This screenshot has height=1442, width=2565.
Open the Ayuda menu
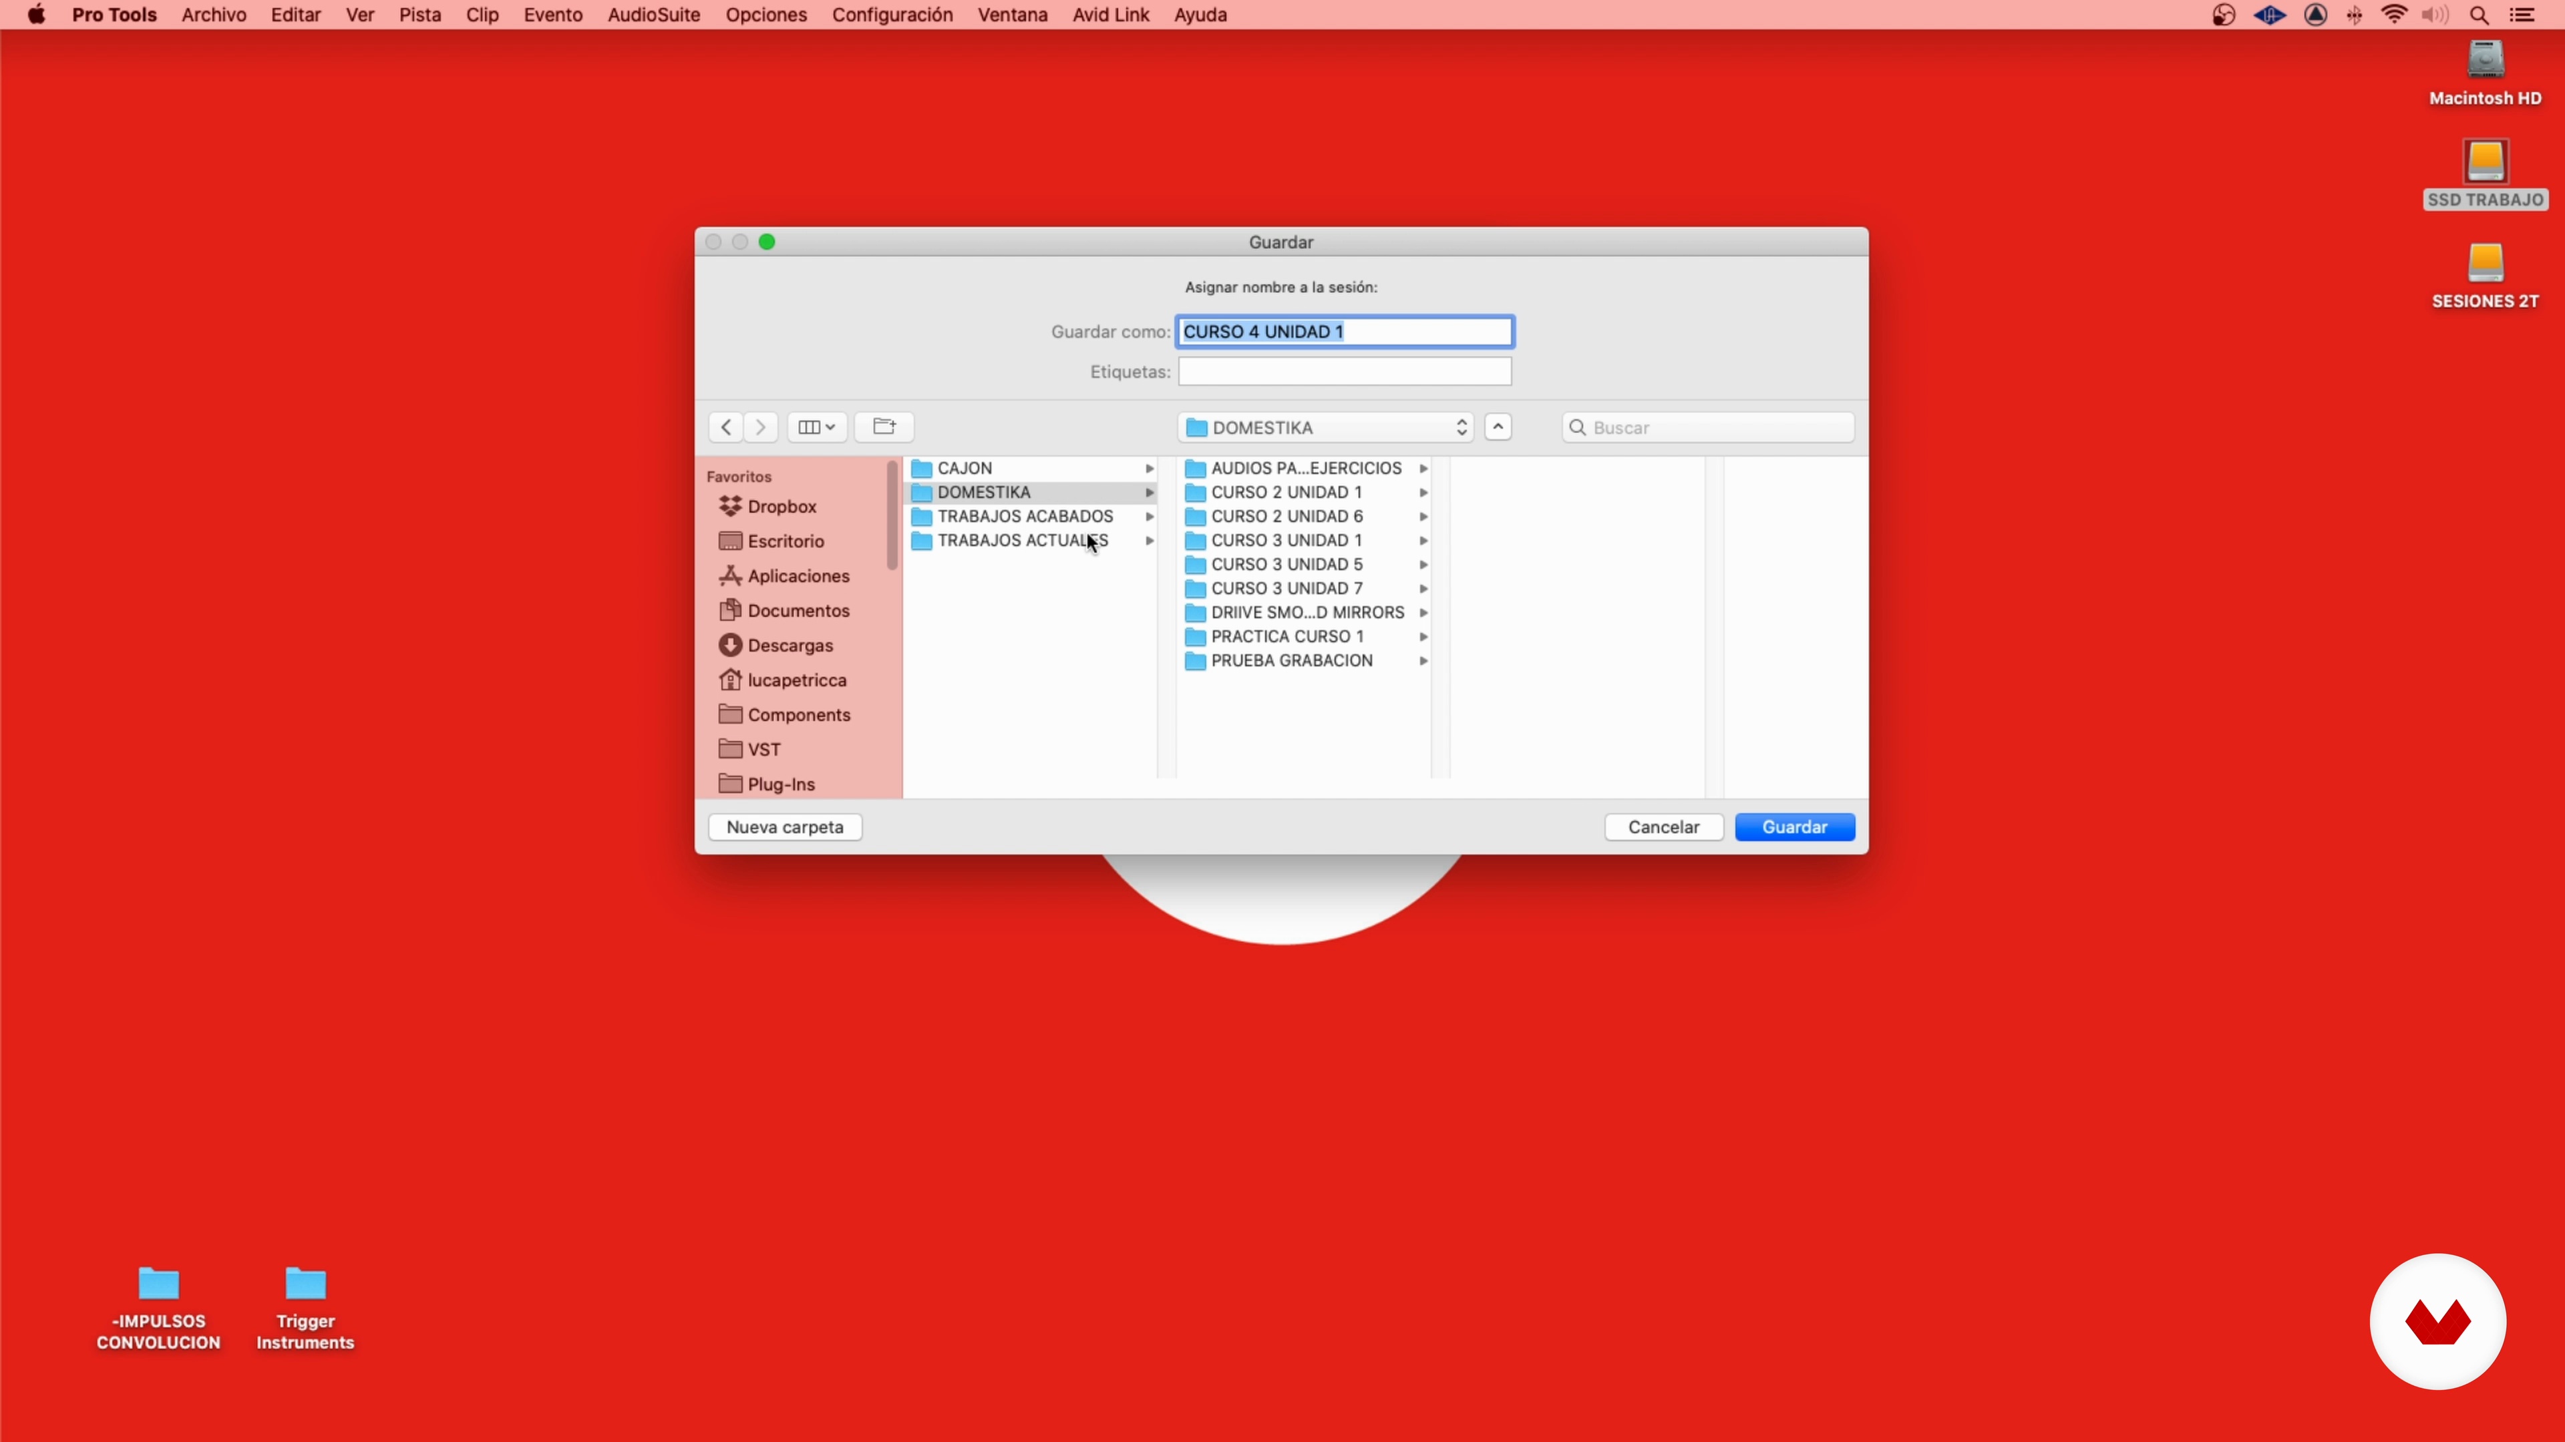(1200, 15)
